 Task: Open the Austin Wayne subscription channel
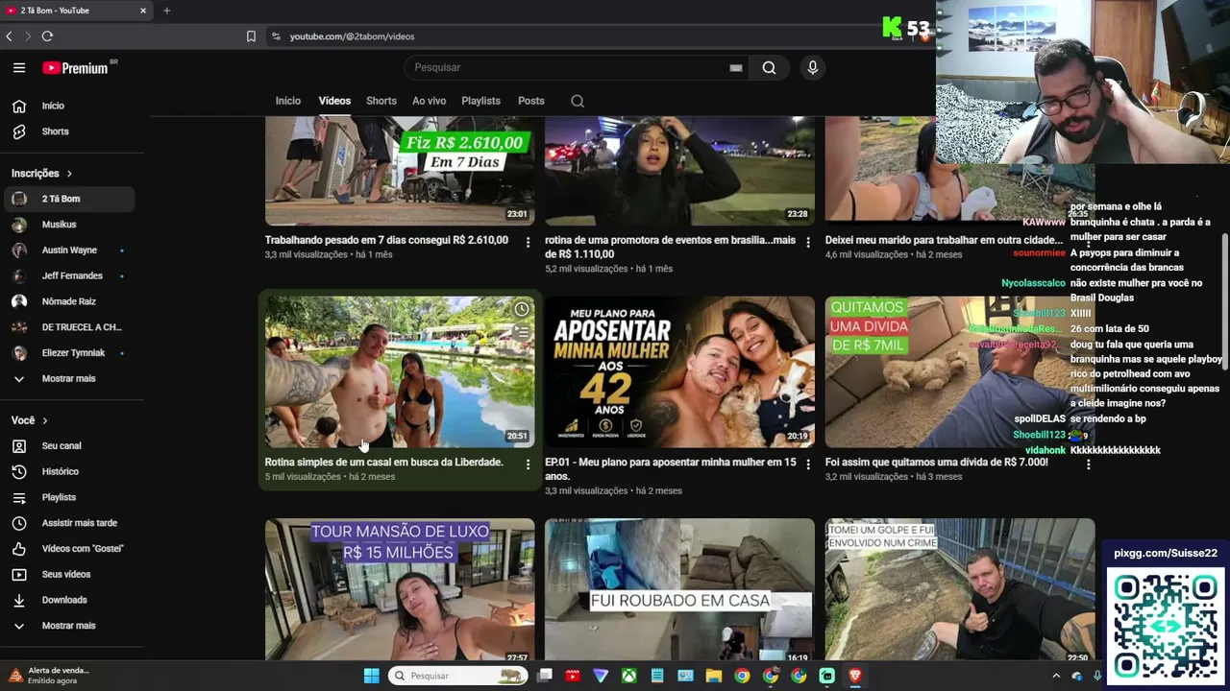click(x=67, y=250)
